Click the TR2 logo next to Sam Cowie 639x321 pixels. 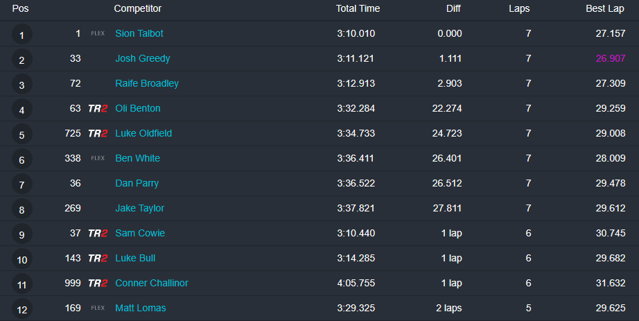98,233
